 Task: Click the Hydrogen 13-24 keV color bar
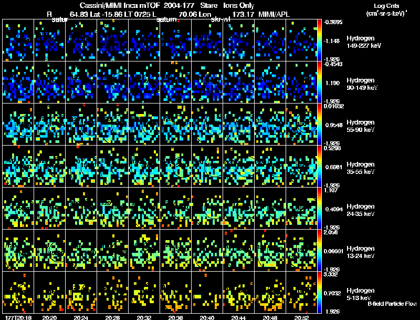pyautogui.click(x=319, y=251)
